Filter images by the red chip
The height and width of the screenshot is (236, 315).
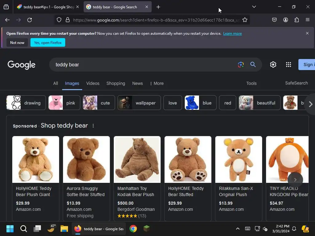click(228, 103)
